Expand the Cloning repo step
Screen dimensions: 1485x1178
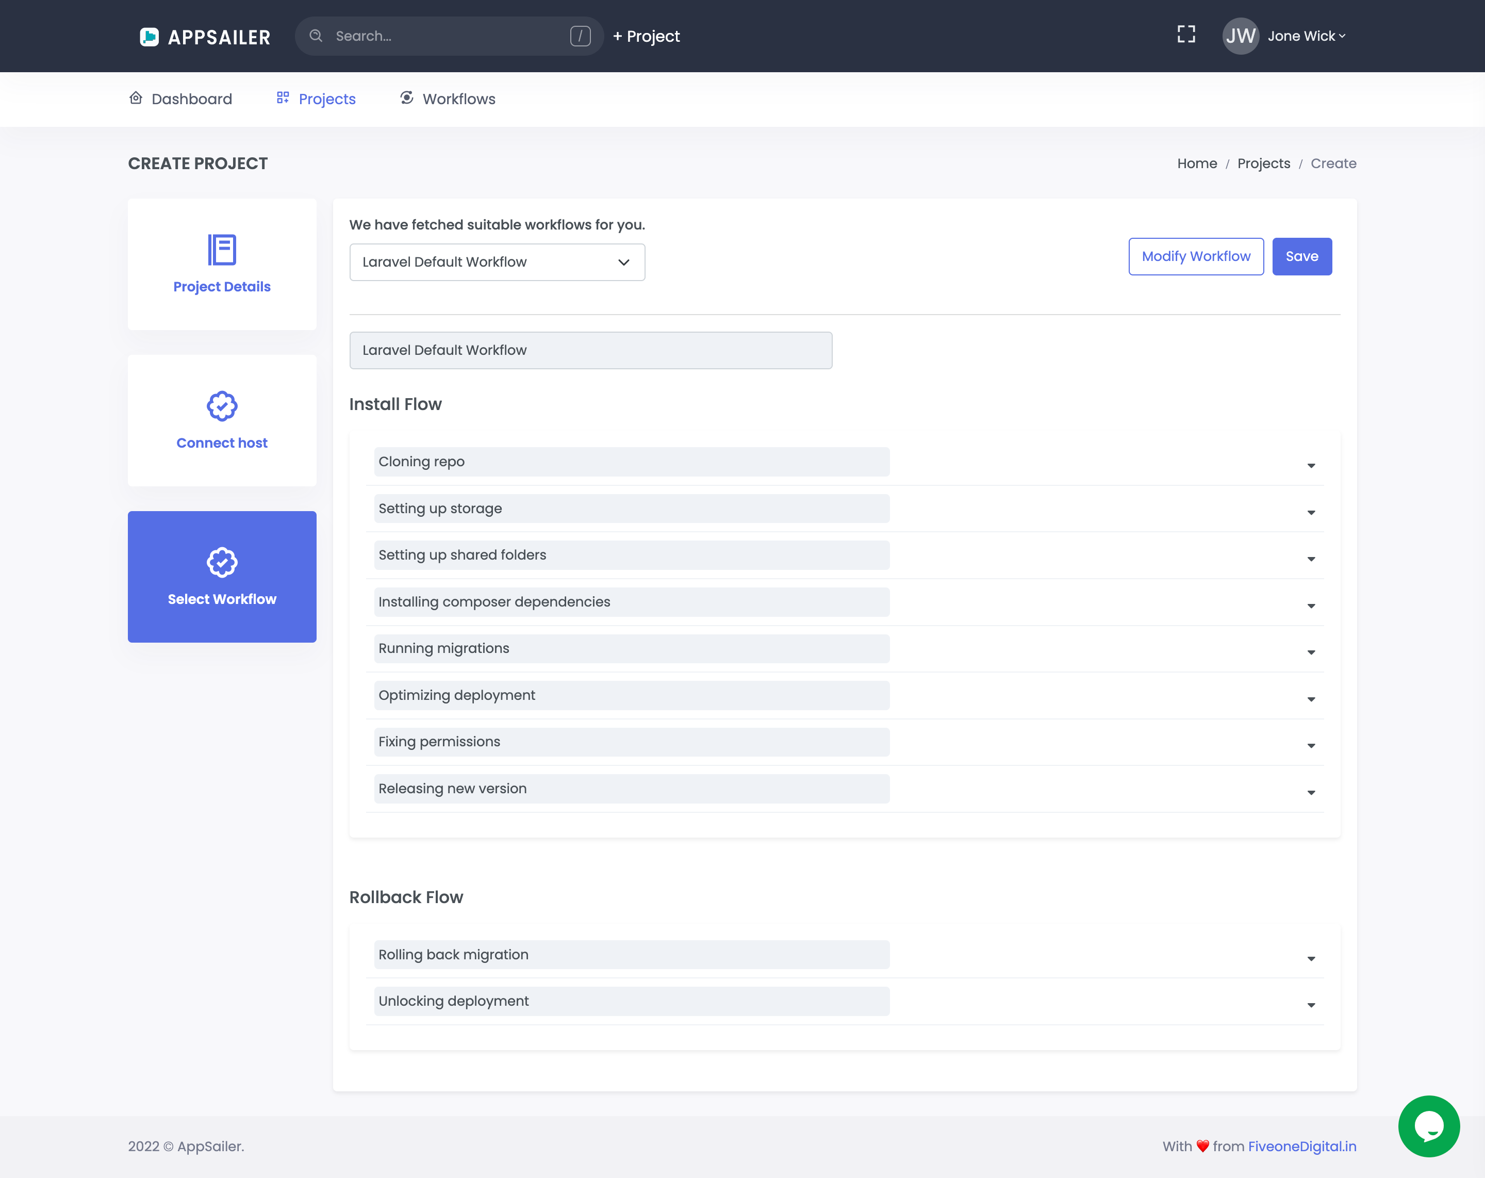1311,466
